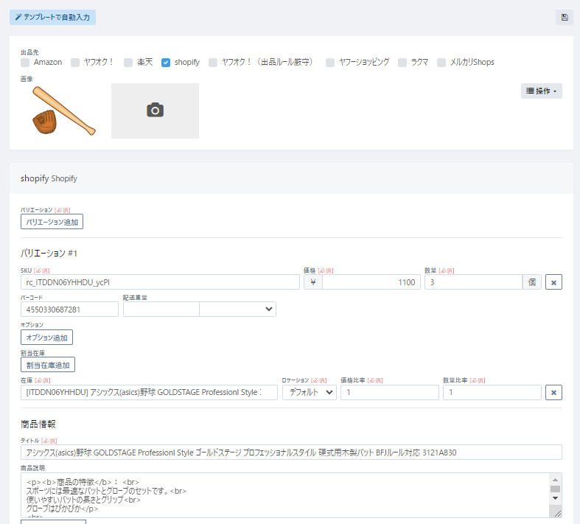Enable ヤフオク！（出品ルール厳守） checkbox
This screenshot has width=580, height=524.
(x=213, y=63)
